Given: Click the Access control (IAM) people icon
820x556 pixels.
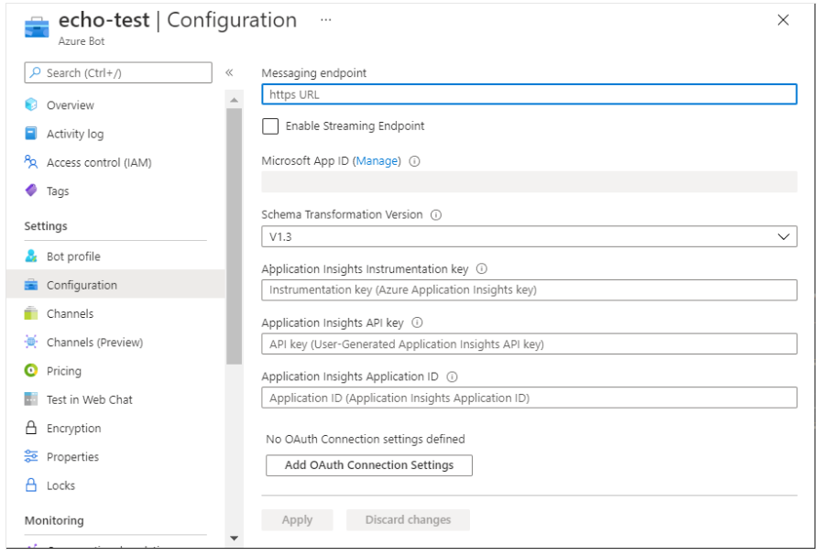Looking at the screenshot, I should coord(32,162).
